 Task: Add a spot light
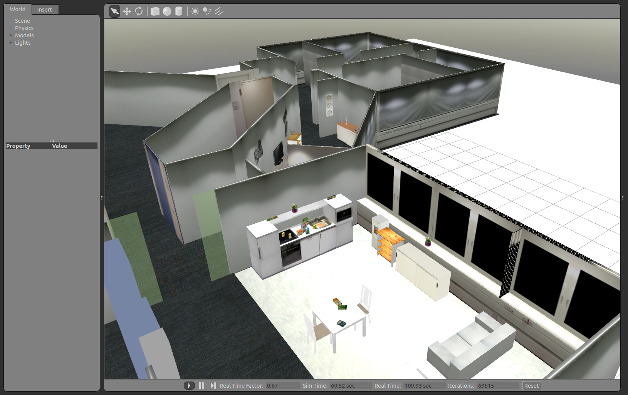[x=207, y=12]
